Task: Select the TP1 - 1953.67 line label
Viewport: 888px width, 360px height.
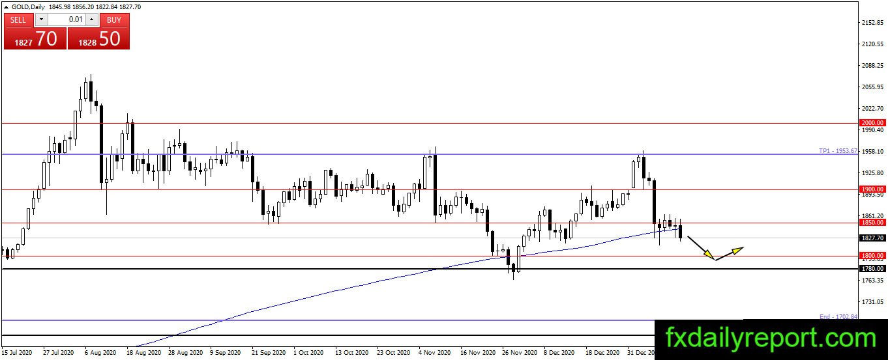Action: pos(838,151)
